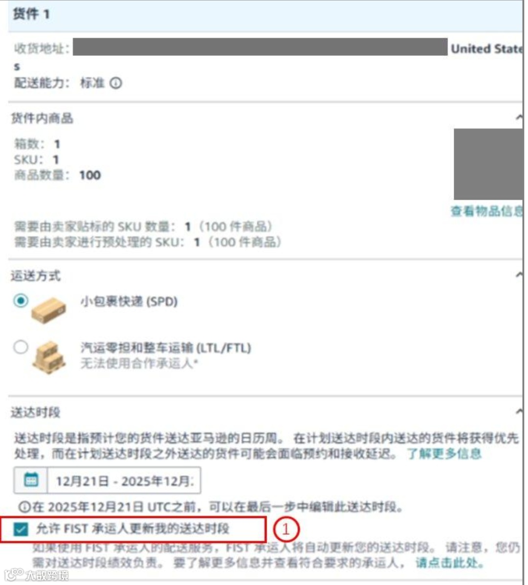Open the calendar icon for delivery window

pos(31,481)
